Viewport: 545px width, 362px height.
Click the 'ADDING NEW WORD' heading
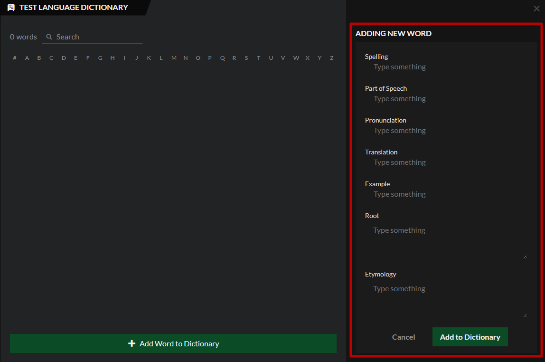[x=394, y=33]
